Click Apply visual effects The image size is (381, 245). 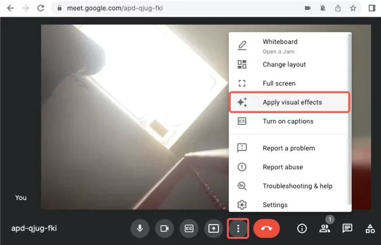pyautogui.click(x=290, y=102)
